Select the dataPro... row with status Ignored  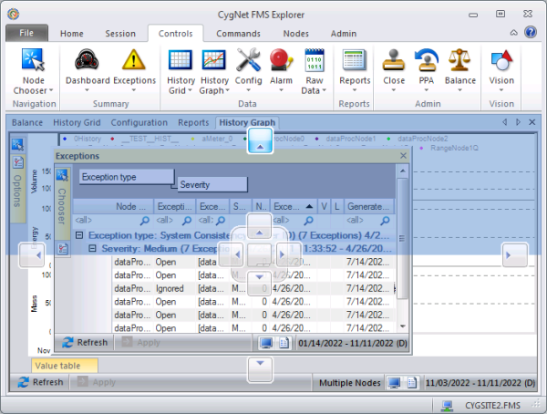point(253,288)
